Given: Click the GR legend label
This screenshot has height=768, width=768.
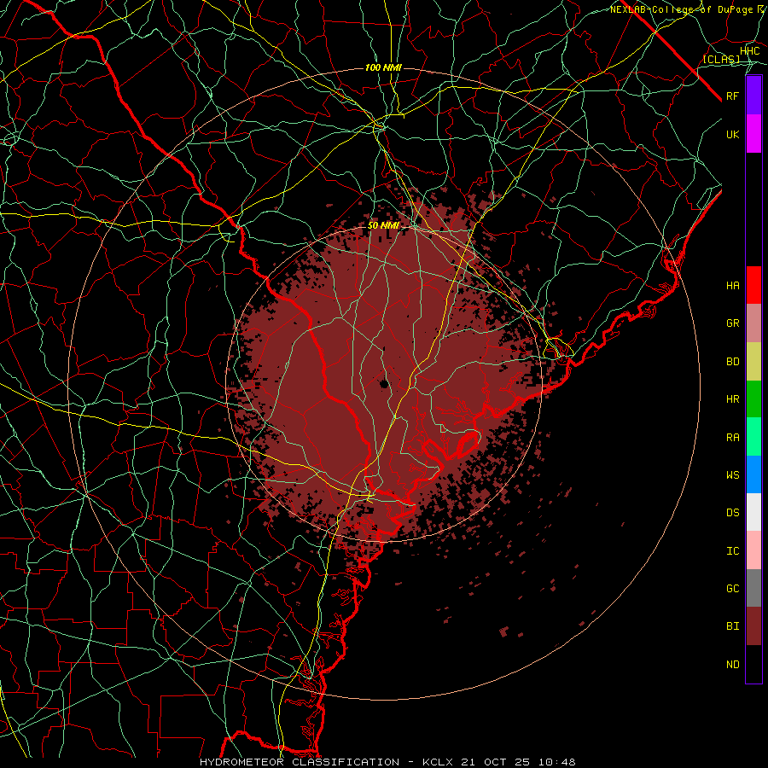Looking at the screenshot, I should [732, 323].
